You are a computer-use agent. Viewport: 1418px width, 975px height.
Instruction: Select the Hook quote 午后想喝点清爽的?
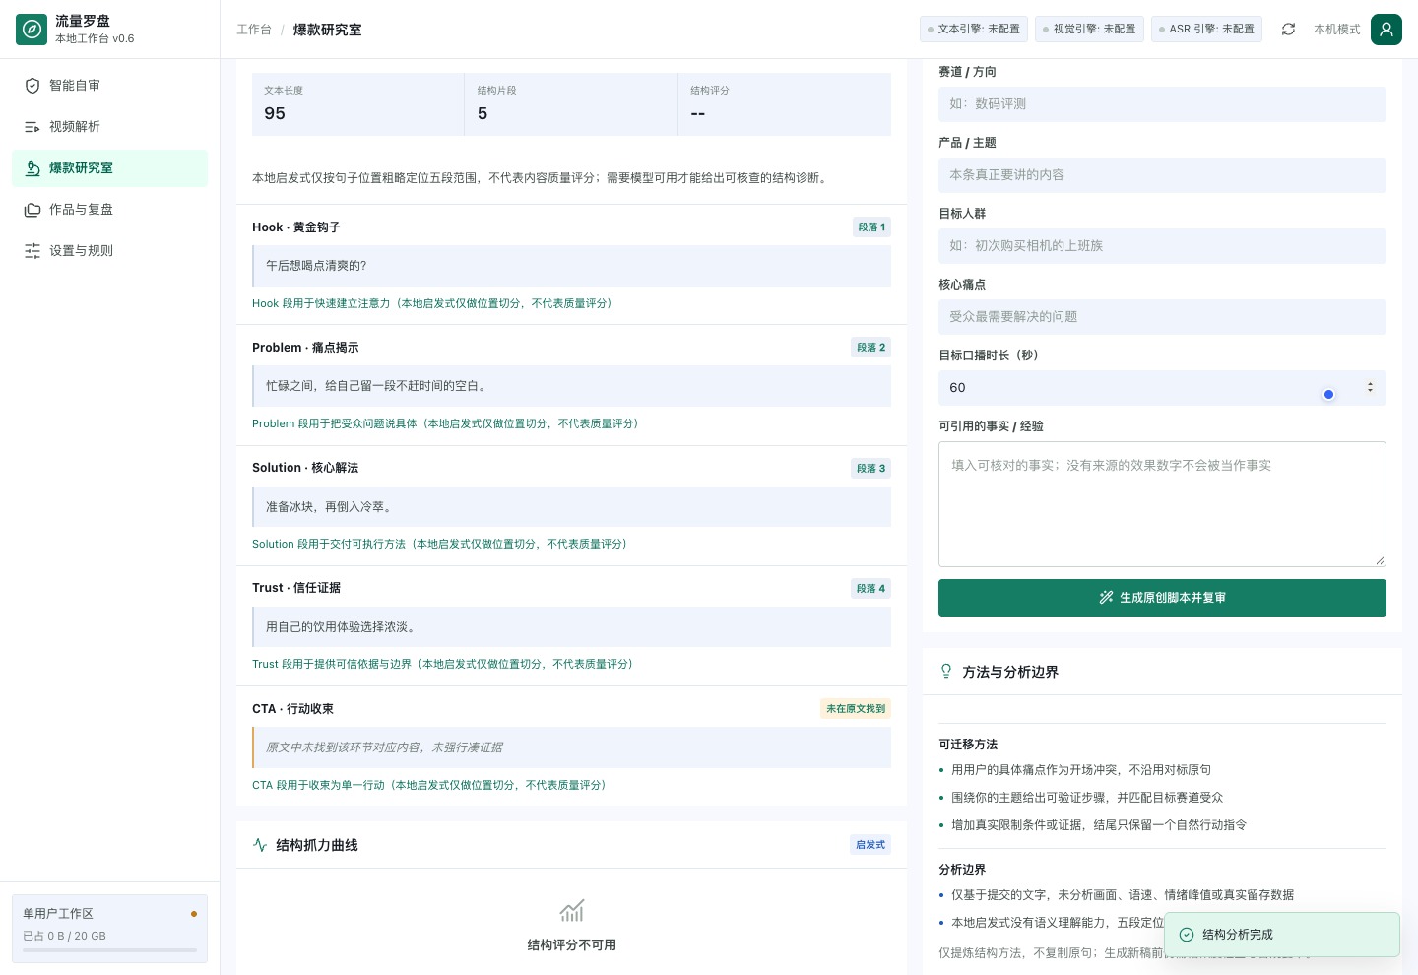tap(572, 266)
